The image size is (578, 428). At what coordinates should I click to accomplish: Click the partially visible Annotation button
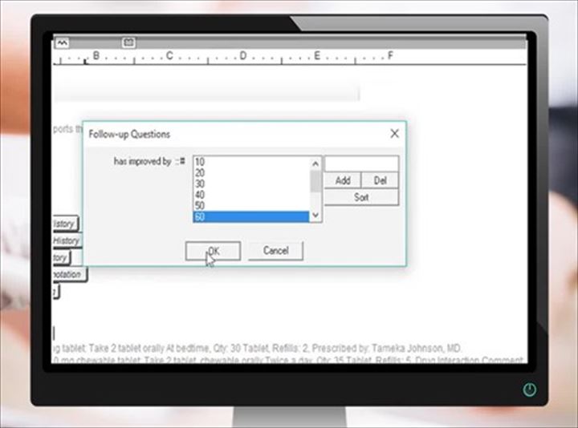69,274
